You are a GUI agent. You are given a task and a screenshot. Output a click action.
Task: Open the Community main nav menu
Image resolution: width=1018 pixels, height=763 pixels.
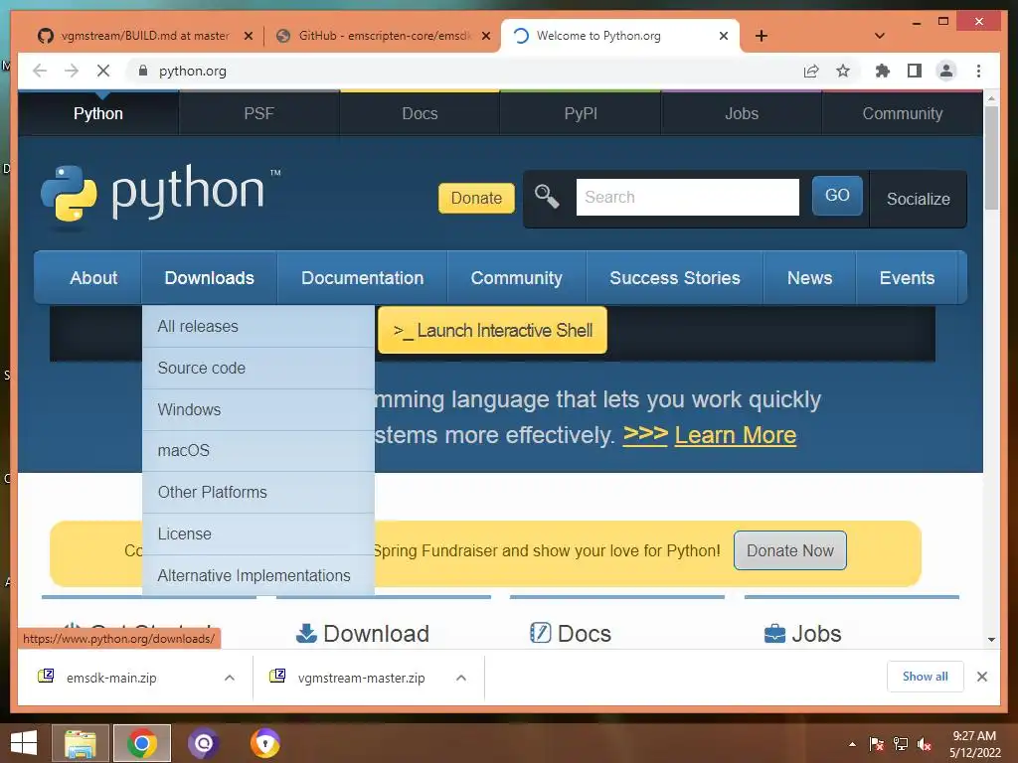[516, 278]
